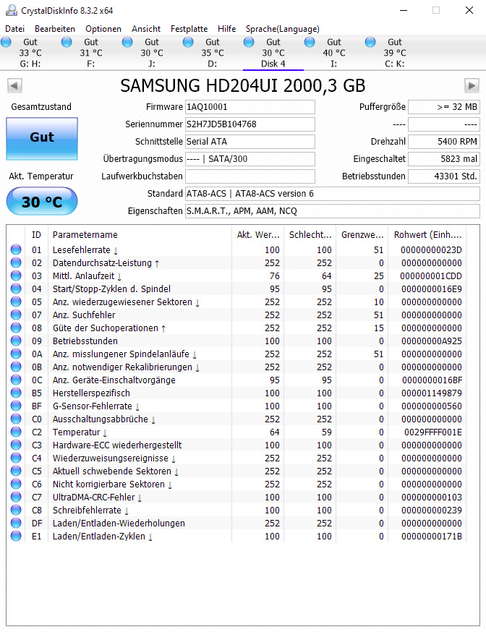Image resolution: width=486 pixels, height=632 pixels.
Task: Open the Hilfe menu
Action: pyautogui.click(x=226, y=29)
